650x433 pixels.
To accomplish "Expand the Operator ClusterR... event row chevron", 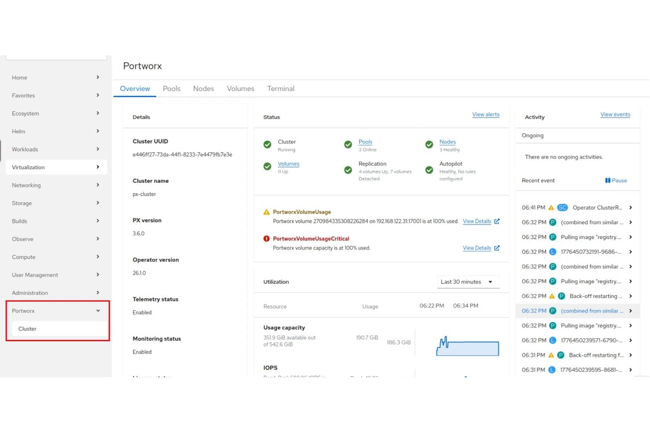I will pos(631,208).
